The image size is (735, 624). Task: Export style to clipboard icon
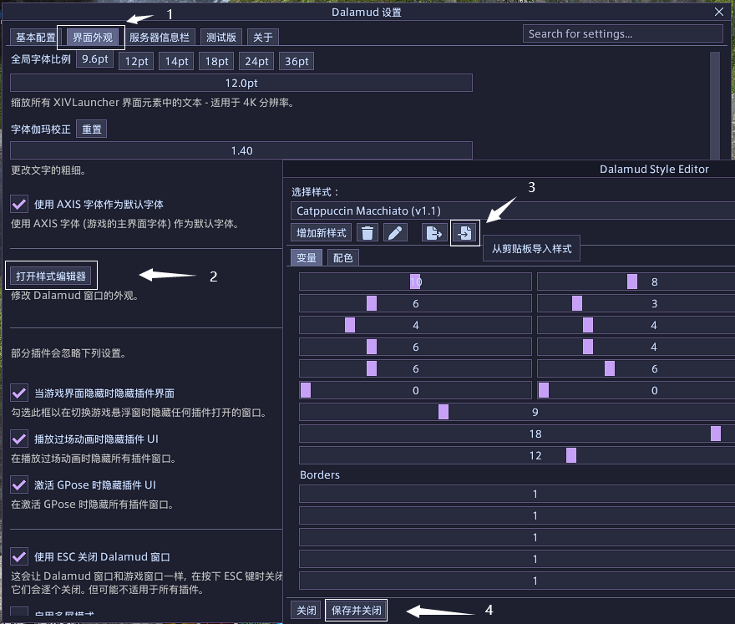tap(433, 233)
